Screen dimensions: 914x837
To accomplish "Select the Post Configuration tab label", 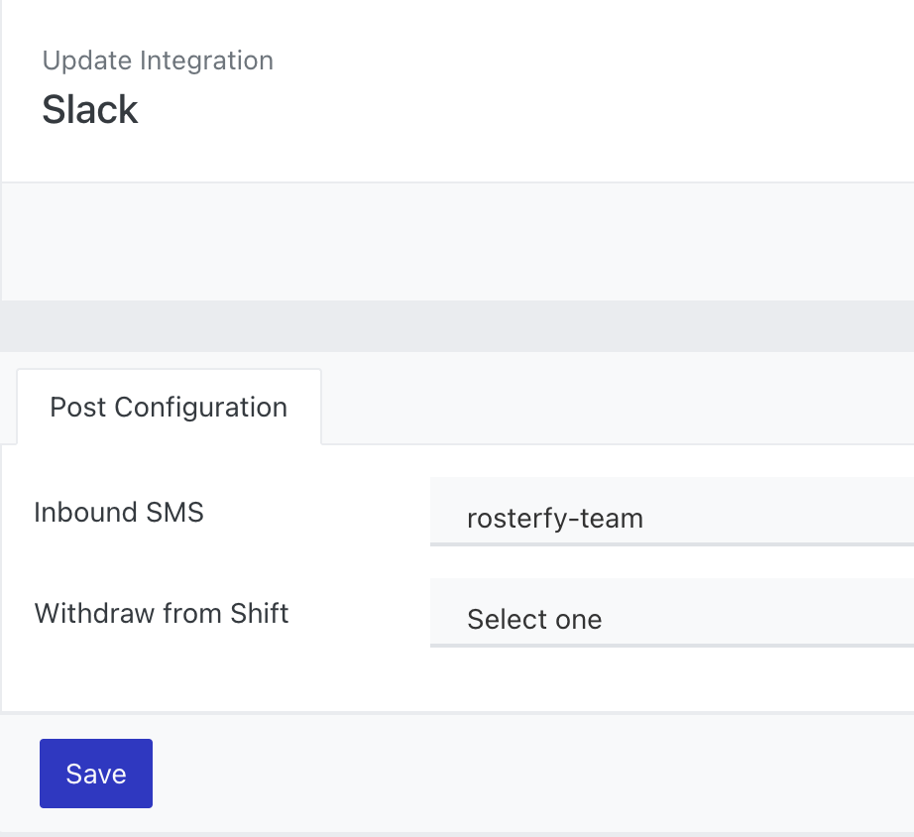I will coord(169,408).
